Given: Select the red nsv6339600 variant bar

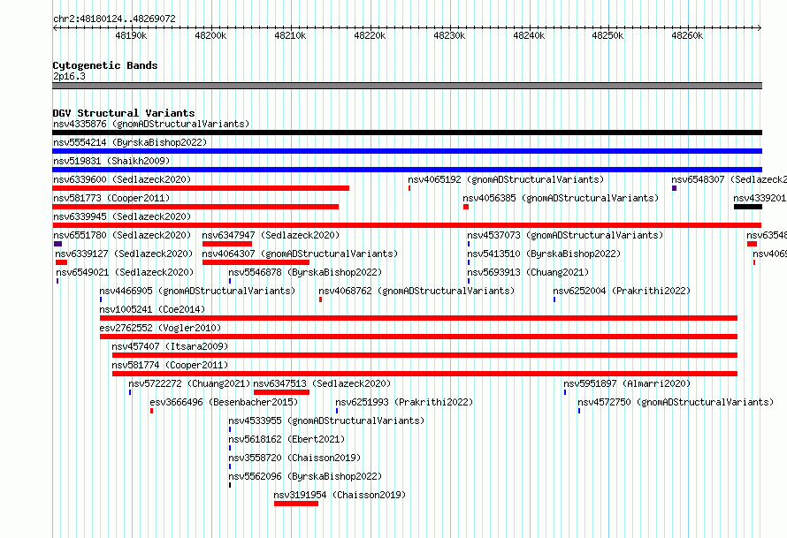Looking at the screenshot, I should coord(201,188).
